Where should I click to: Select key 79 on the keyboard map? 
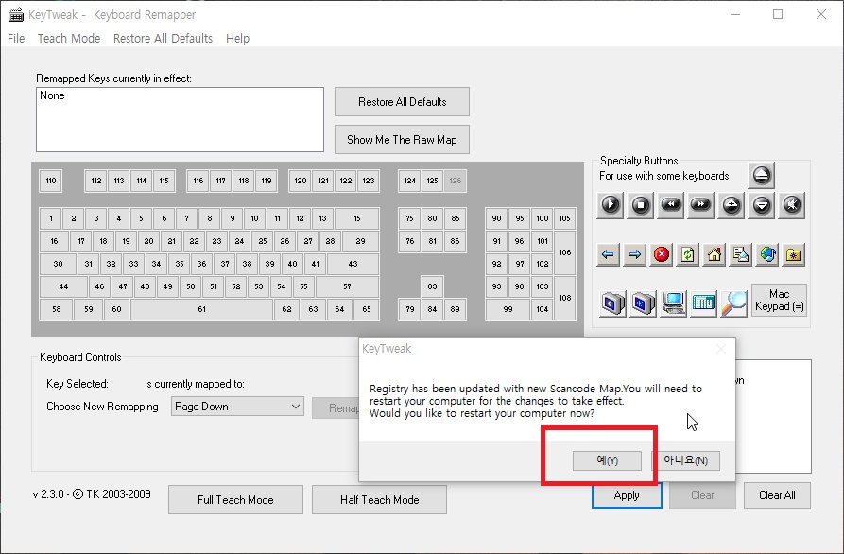click(x=409, y=309)
